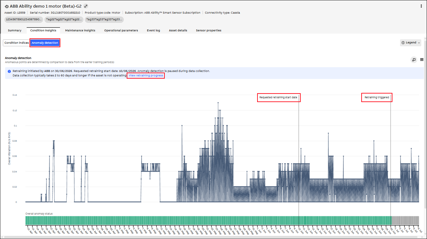
Task: Click the motor asset icon before title
Action: click(x=7, y=6)
